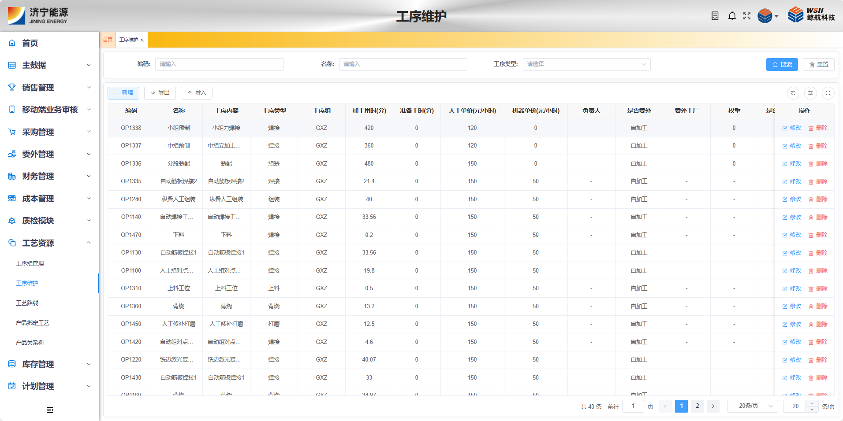Select the 工序维护 sidebar item
Image resolution: width=843 pixels, height=421 pixels.
(x=27, y=283)
